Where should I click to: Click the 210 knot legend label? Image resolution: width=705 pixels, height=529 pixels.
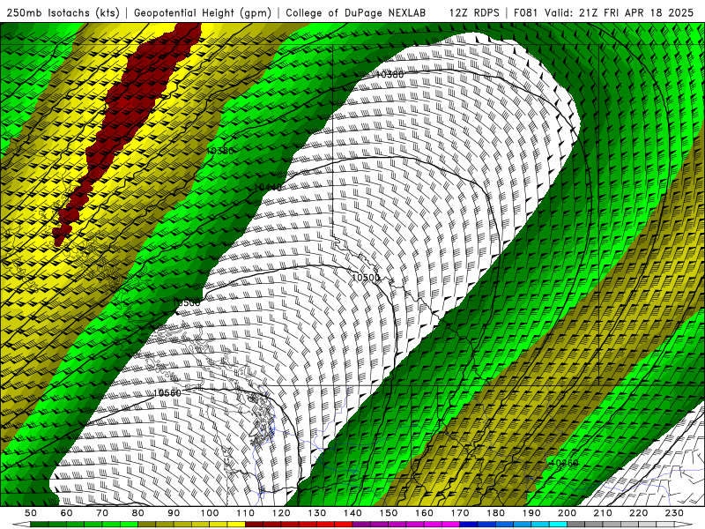pos(603,513)
